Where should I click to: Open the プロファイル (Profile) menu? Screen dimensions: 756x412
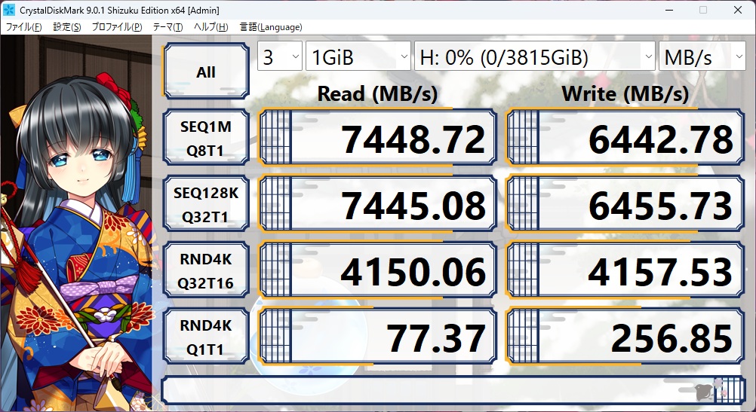(117, 27)
